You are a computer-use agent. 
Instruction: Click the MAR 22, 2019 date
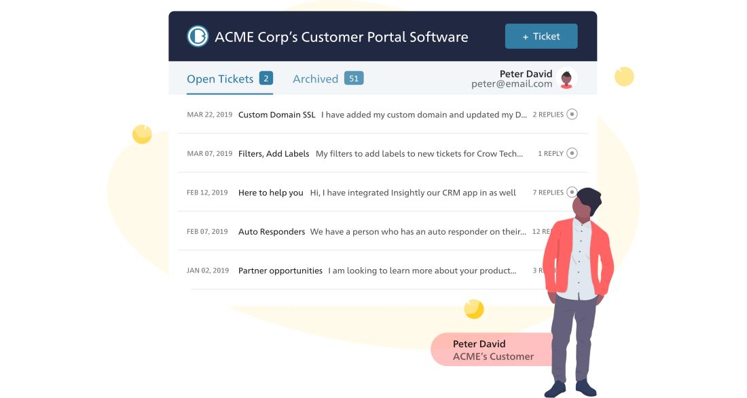click(210, 115)
